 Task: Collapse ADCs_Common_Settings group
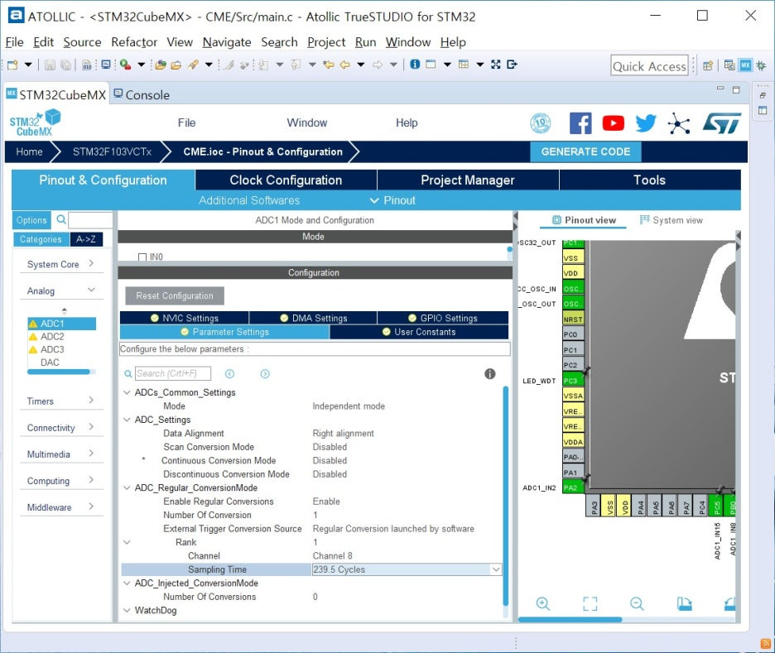click(x=127, y=392)
